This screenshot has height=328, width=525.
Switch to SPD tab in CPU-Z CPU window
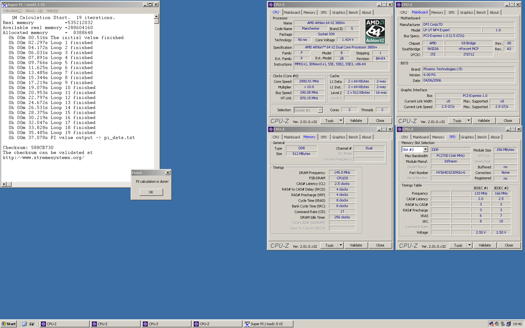[x=324, y=12]
